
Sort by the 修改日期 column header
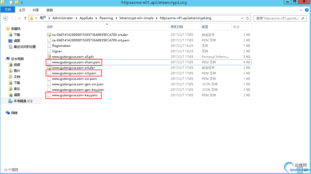184,27
